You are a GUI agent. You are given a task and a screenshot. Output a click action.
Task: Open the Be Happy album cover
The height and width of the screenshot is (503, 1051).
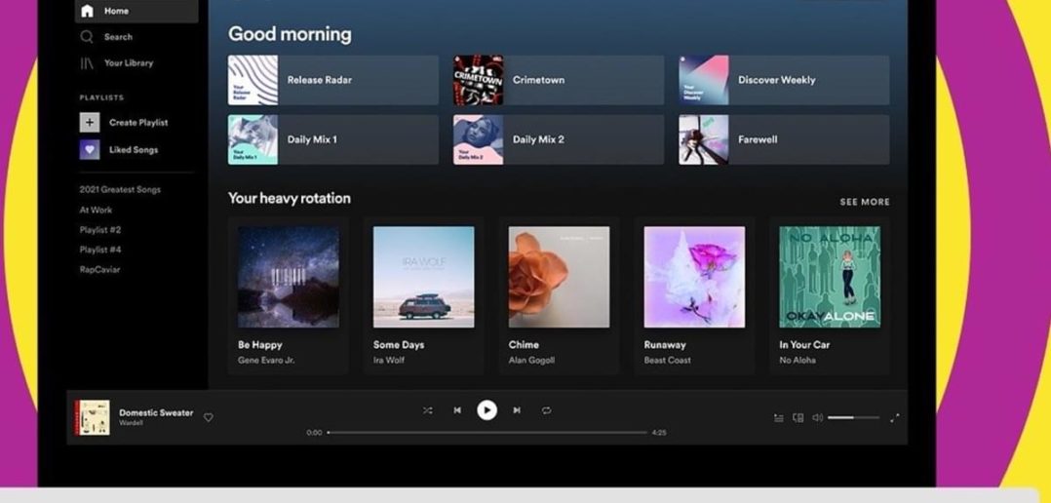(x=289, y=277)
